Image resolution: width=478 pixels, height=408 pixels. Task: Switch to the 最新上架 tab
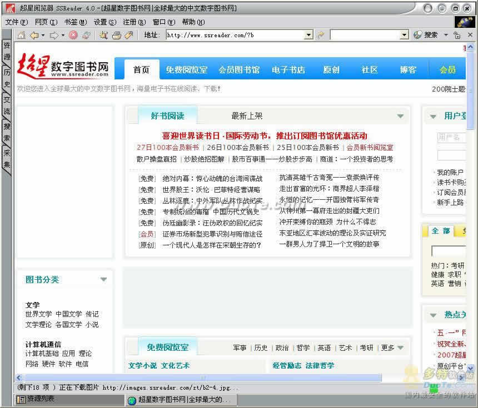click(247, 116)
